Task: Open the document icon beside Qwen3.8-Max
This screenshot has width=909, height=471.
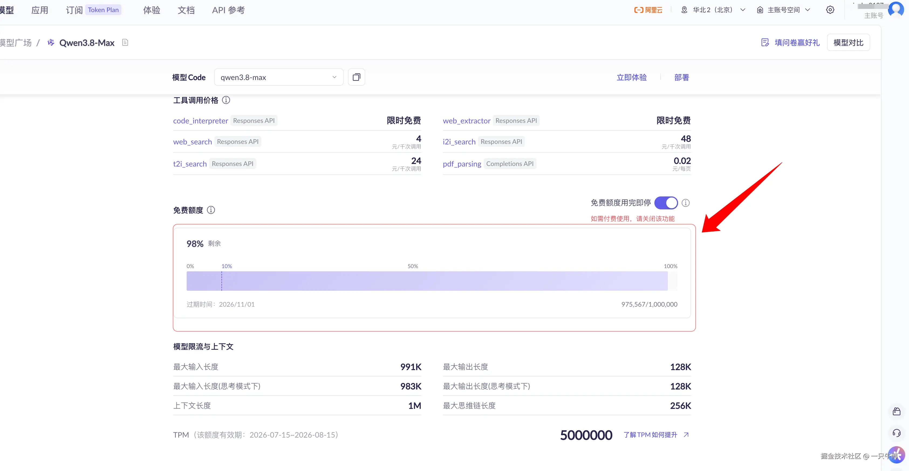Action: click(125, 43)
